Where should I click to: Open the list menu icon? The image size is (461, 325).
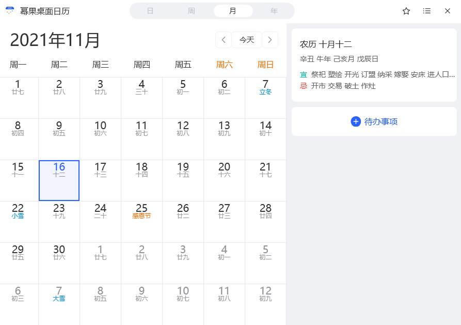(427, 11)
